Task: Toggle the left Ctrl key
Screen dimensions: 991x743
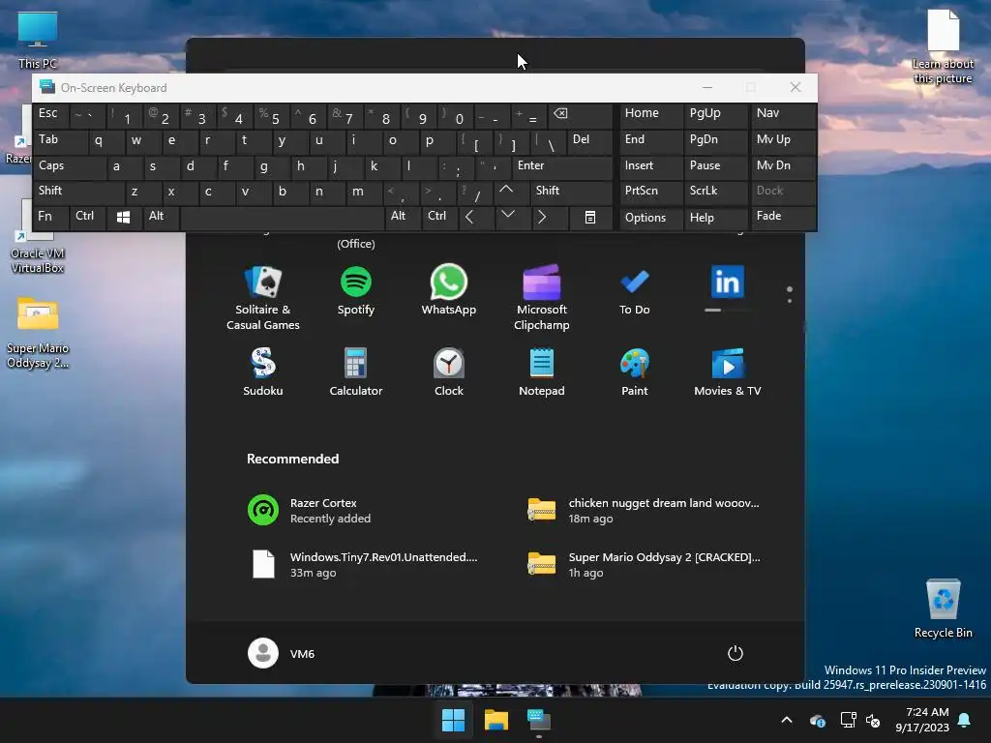Action: click(x=88, y=218)
